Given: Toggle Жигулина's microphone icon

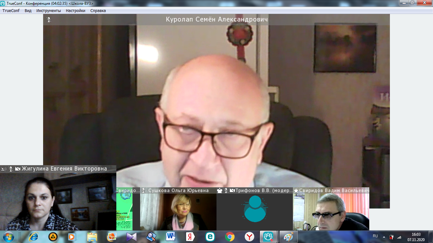Looking at the screenshot, I should click(11, 169).
